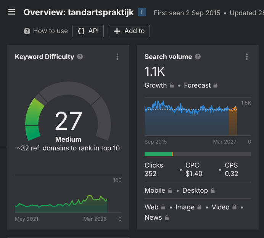This screenshot has height=238, width=264.
Task: Click the lock icon beside Video
Action: pos(235,207)
